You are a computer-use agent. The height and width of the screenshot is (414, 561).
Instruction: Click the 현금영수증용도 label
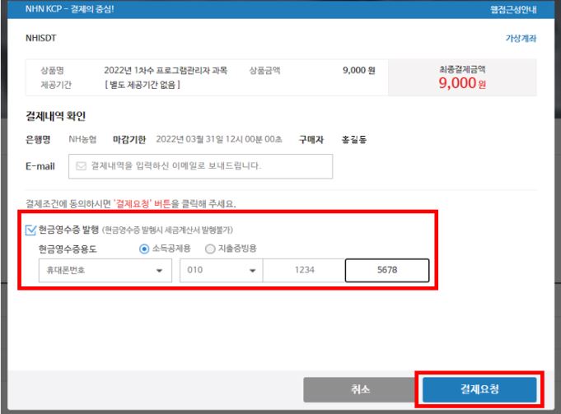click(68, 249)
